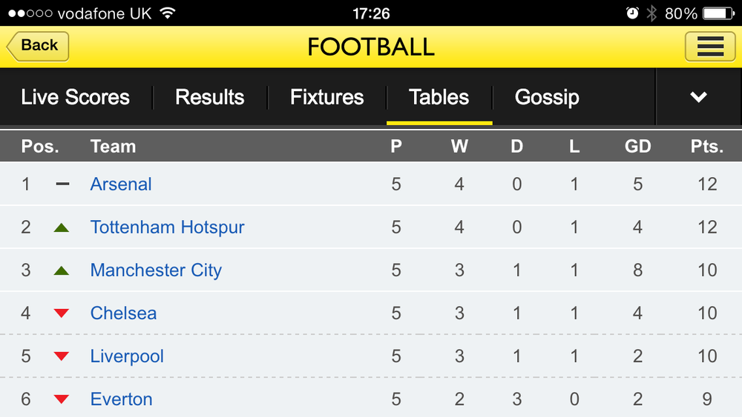
Task: Tap the Bluetooth icon in status bar
Action: (x=651, y=13)
